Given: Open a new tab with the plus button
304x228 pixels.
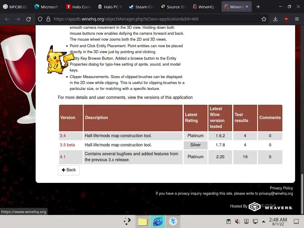Looking at the screenshot, I should pyautogui.click(x=258, y=7).
